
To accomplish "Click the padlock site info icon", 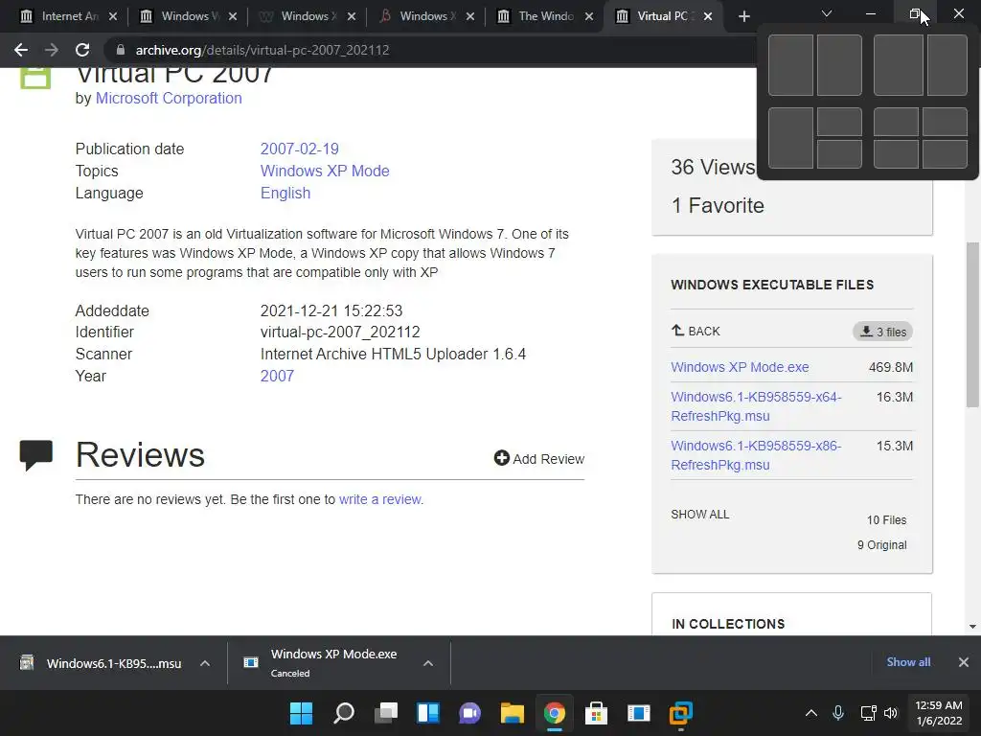I will coord(120,50).
